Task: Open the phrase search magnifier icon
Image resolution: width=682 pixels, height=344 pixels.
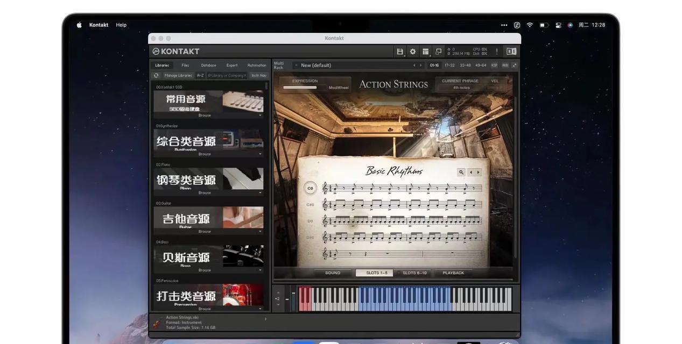Action: [x=461, y=172]
